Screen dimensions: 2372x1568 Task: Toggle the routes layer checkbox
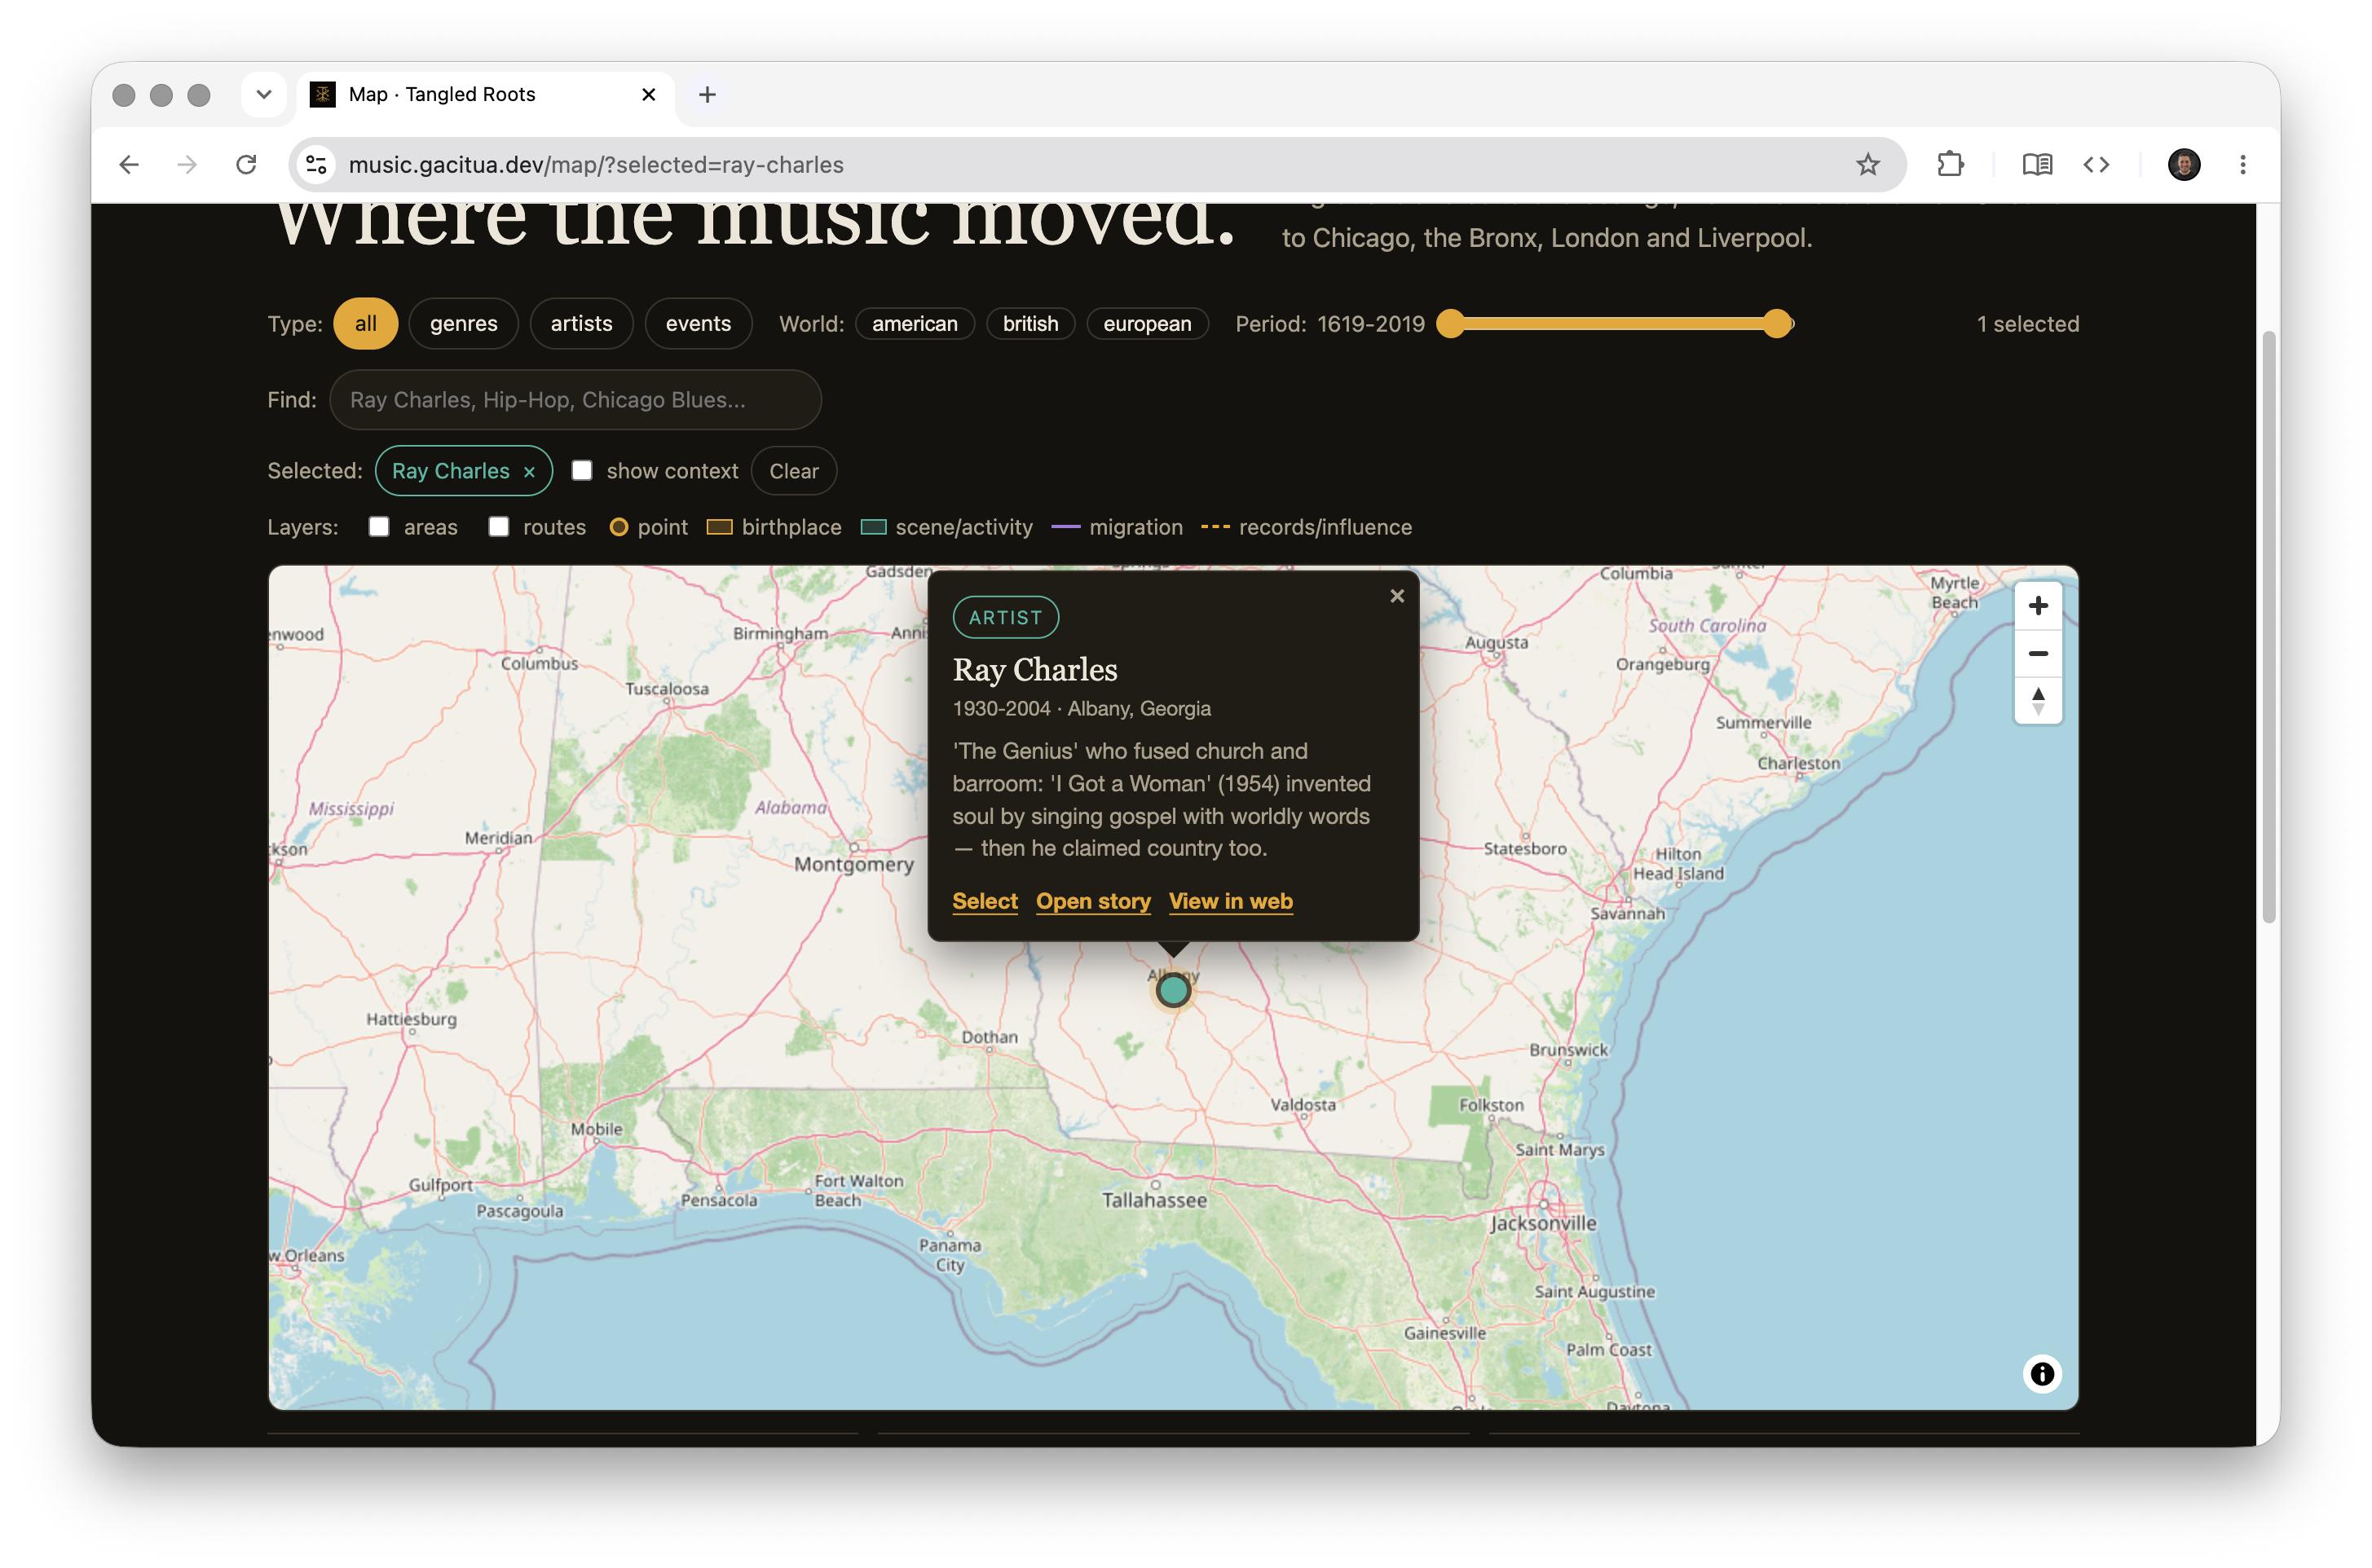pyautogui.click(x=498, y=527)
